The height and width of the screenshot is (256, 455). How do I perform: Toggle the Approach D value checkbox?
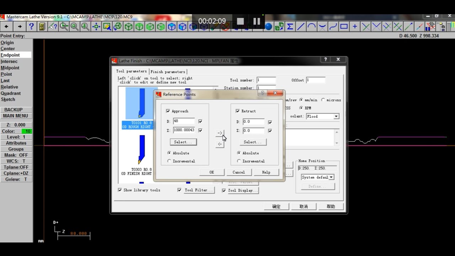pos(200,121)
